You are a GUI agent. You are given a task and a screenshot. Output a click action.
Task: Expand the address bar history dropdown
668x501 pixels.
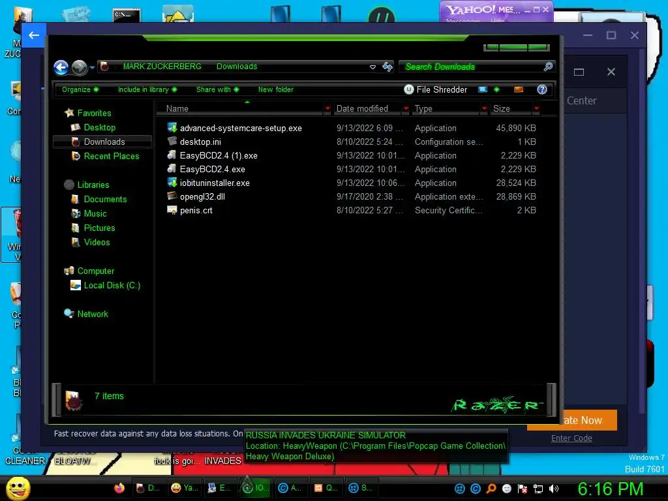372,67
